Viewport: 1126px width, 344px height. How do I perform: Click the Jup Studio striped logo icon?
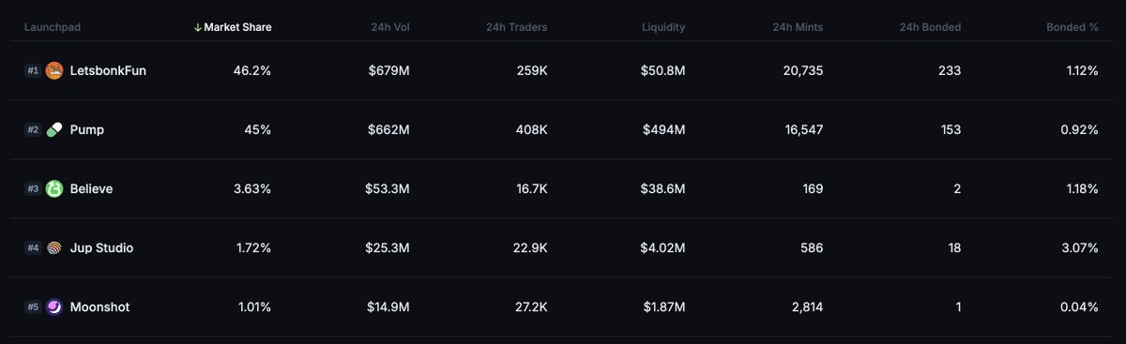click(x=54, y=247)
